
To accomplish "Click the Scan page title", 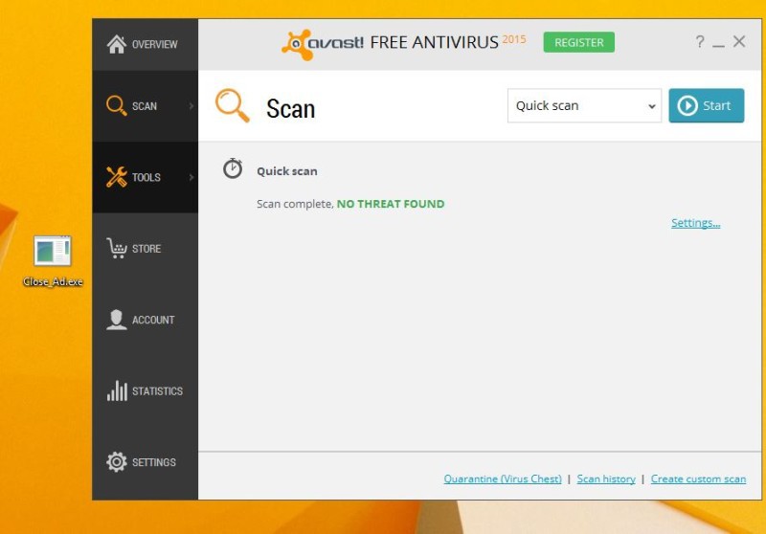I will pyautogui.click(x=291, y=108).
